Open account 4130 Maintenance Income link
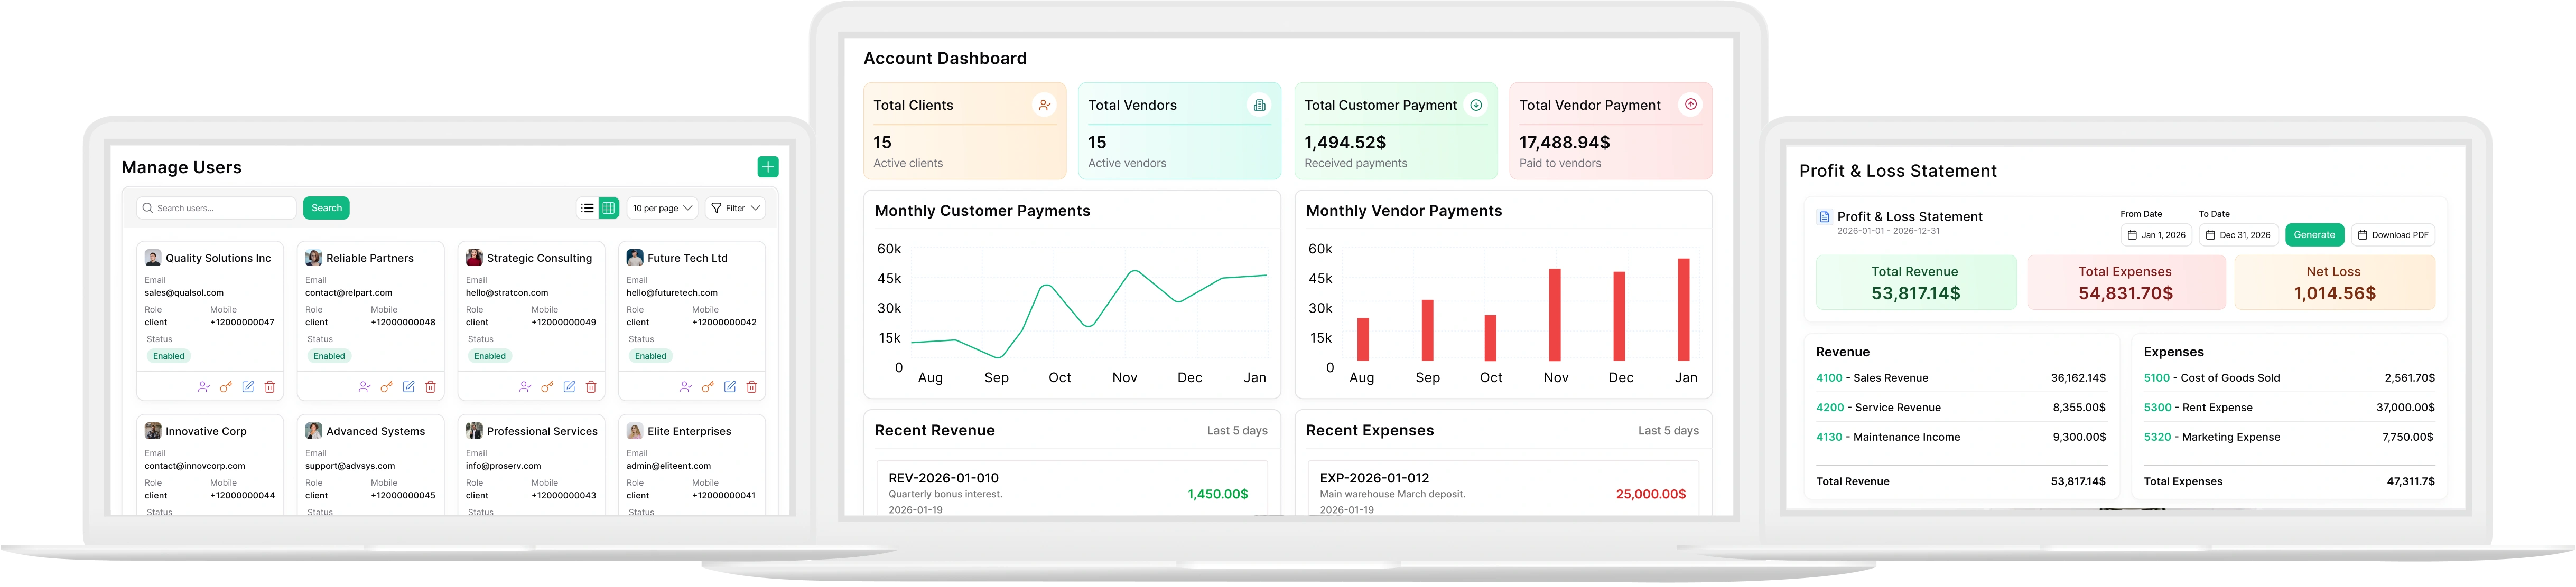 (x=1888, y=437)
